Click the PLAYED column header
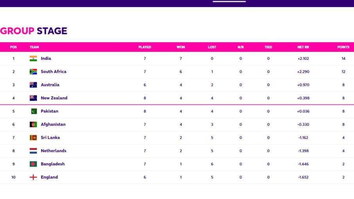Screen dimensions: 354x199 (x=145, y=47)
